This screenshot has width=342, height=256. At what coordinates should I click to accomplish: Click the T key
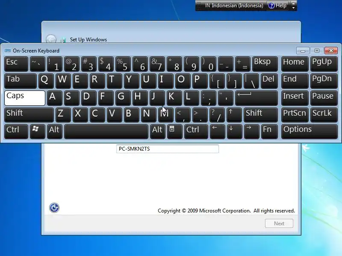tap(115, 81)
